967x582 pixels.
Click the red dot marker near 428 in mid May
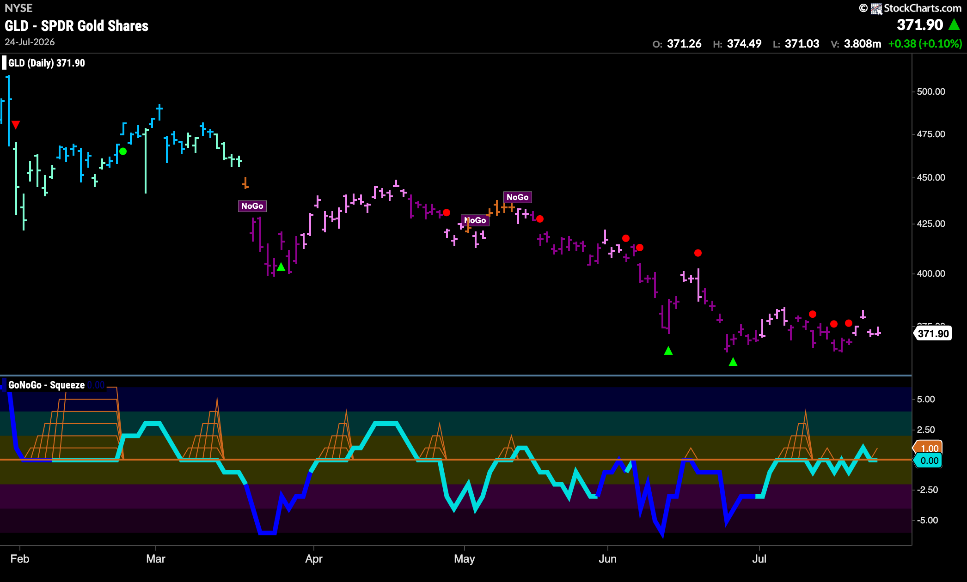click(x=540, y=219)
